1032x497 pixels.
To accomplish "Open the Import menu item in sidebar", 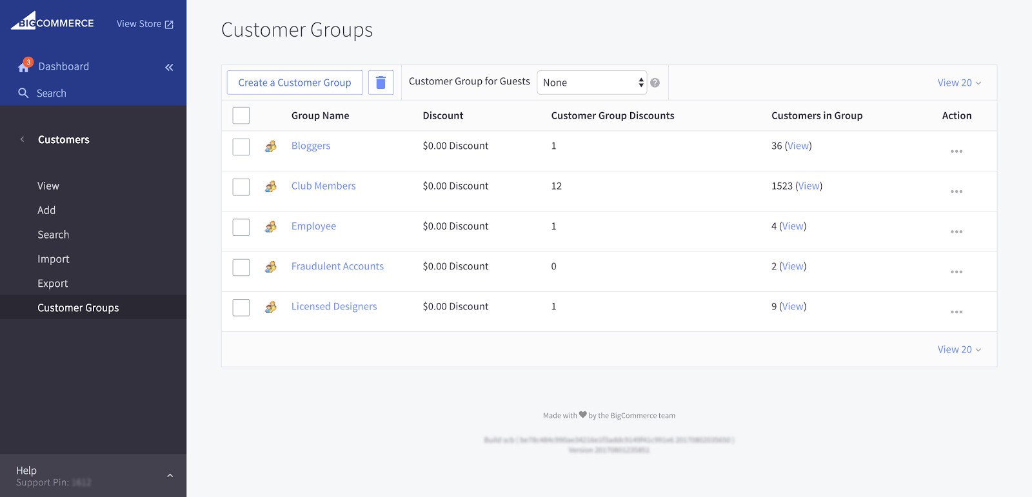I will coord(53,259).
